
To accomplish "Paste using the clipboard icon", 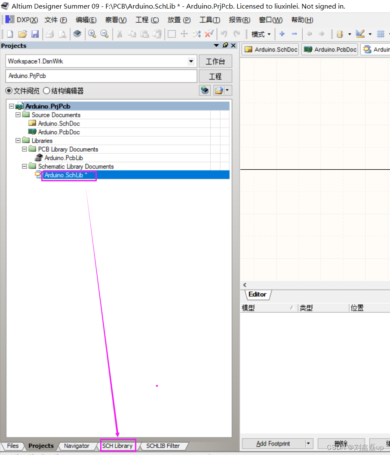I will pos(144,34).
